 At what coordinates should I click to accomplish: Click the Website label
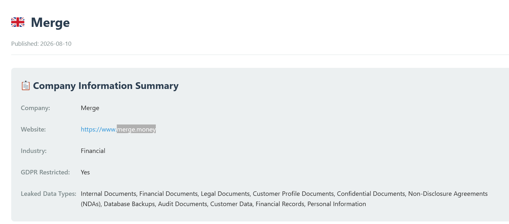point(33,129)
